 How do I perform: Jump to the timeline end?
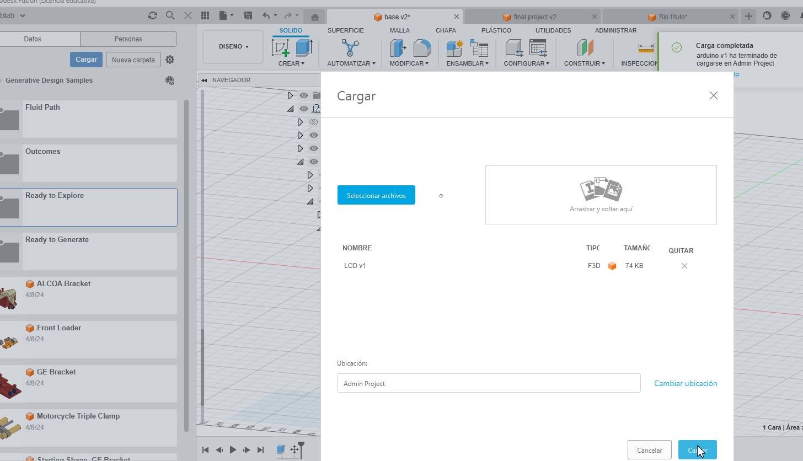tap(261, 450)
